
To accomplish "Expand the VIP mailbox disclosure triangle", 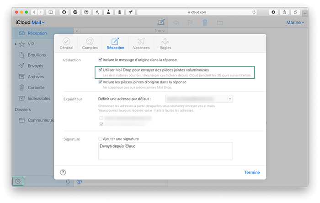I will [x=16, y=44].
